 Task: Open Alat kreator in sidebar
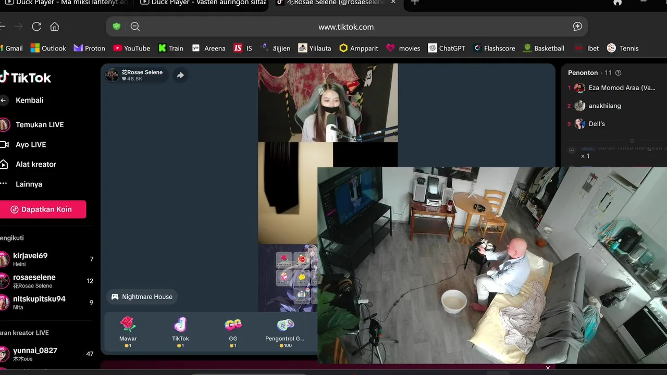click(x=29, y=164)
